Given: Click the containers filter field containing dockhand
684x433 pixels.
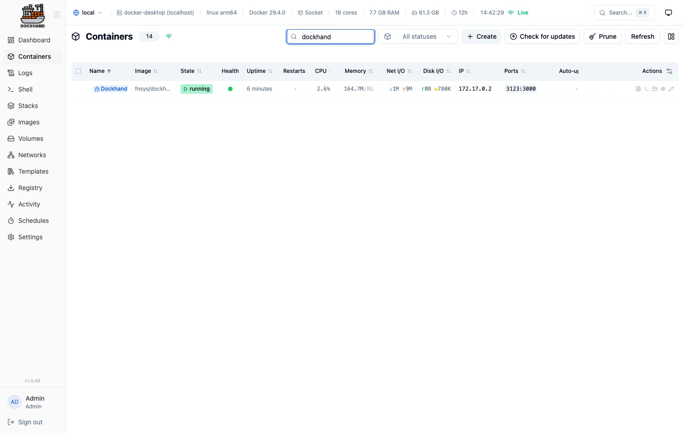Looking at the screenshot, I should (331, 36).
